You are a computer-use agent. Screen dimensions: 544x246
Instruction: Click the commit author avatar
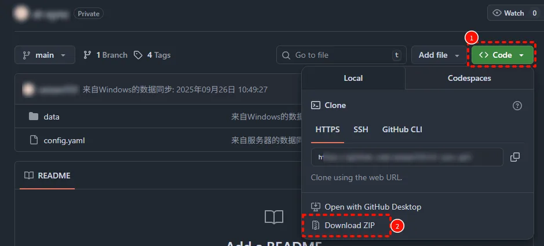[x=28, y=90]
